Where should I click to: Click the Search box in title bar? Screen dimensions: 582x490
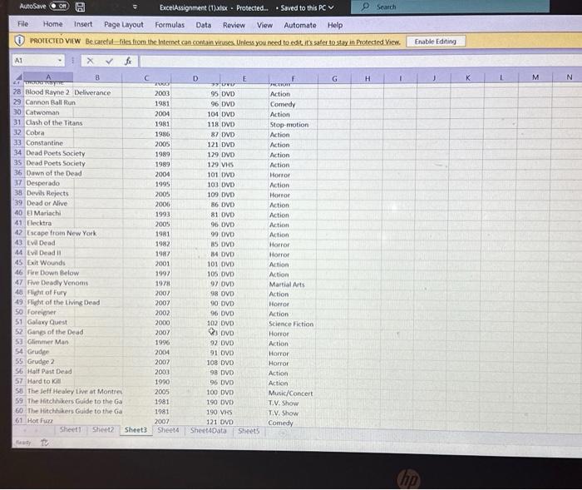click(450, 7)
